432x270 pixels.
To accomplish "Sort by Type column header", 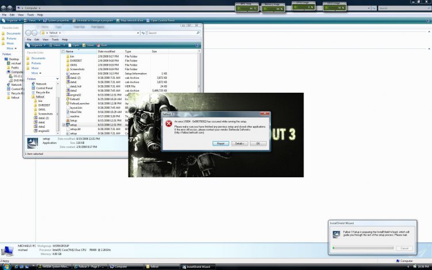I will pyautogui.click(x=128, y=51).
